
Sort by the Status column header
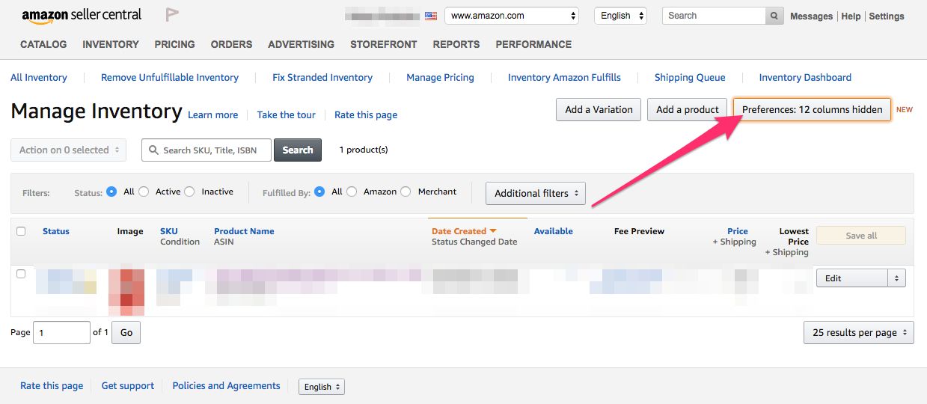tap(56, 231)
